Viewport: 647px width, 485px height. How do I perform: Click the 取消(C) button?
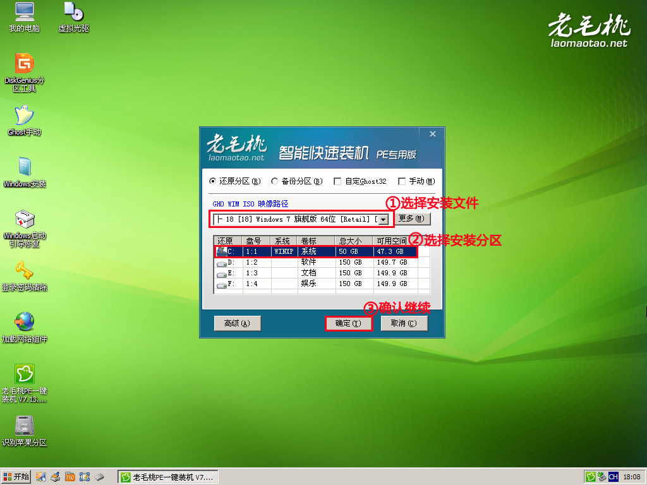coord(404,323)
